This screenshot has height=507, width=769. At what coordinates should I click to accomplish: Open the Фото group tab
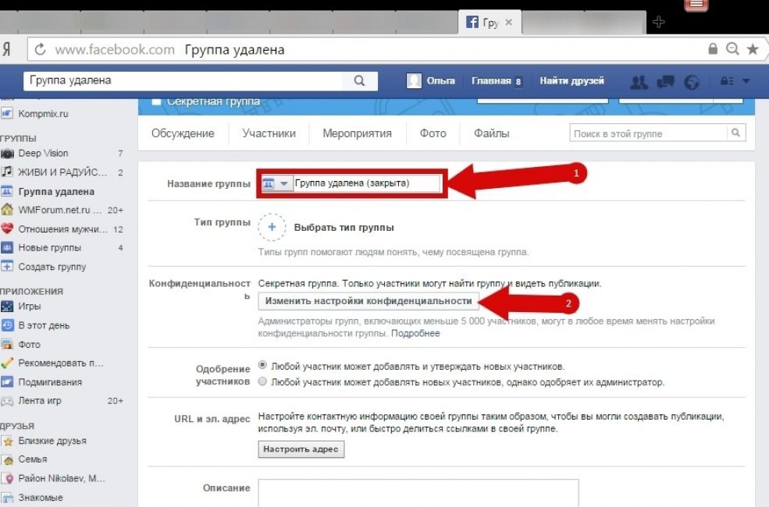[x=433, y=133]
